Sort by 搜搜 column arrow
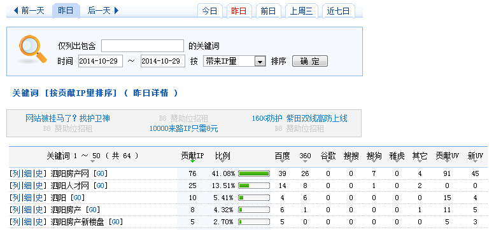Image resolution: width=494 pixels, height=230 pixels. pyautogui.click(x=351, y=161)
